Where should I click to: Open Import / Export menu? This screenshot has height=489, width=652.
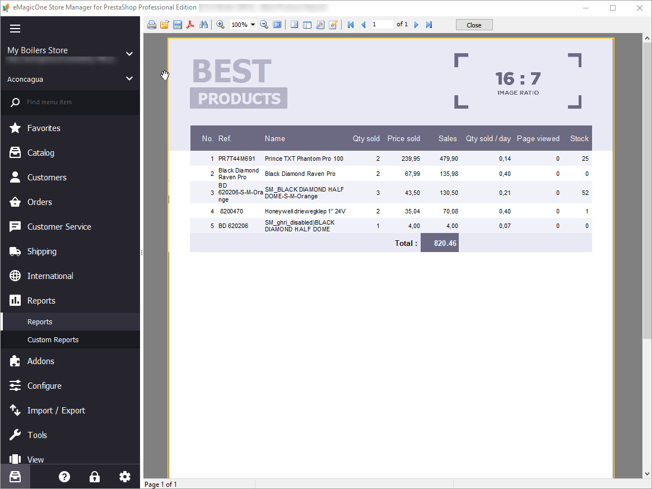[x=70, y=411]
